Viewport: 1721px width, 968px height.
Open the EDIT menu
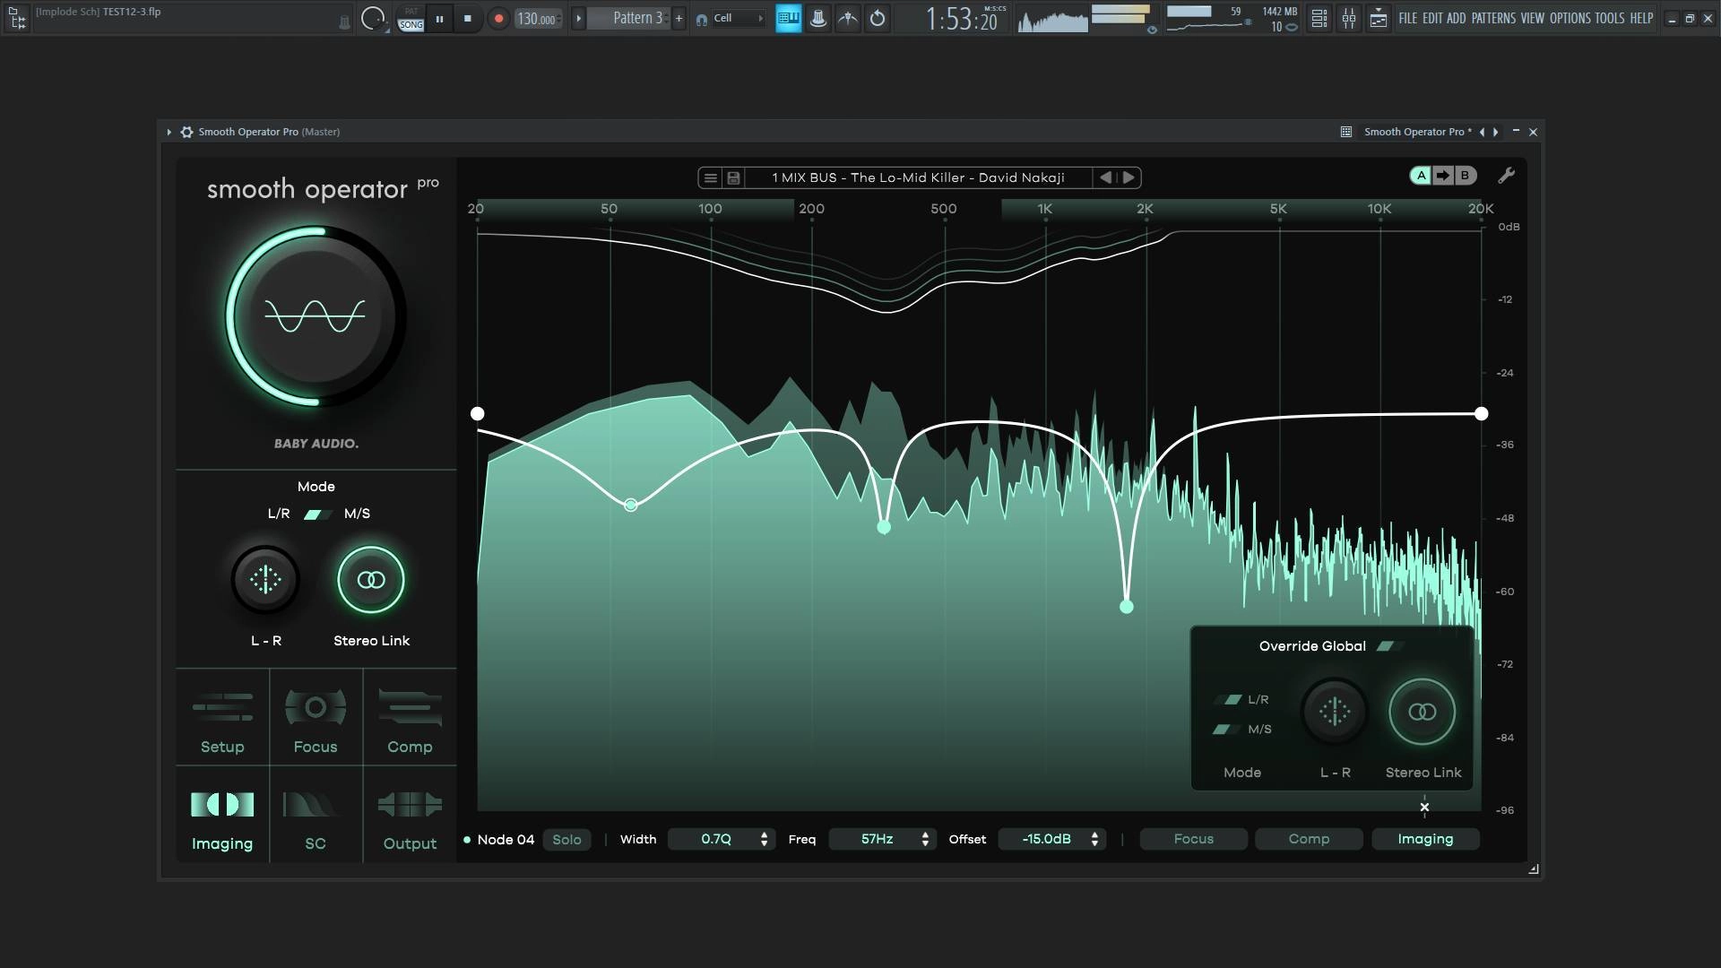point(1432,18)
